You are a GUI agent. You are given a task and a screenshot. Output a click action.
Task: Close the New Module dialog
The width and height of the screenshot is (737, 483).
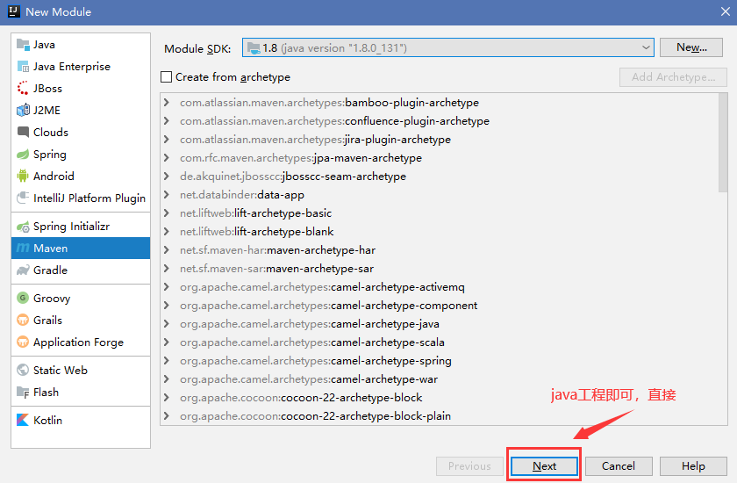[x=726, y=11]
